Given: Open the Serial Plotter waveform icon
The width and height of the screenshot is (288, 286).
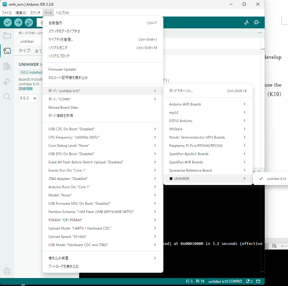Looking at the screenshot, I should tap(246, 22).
